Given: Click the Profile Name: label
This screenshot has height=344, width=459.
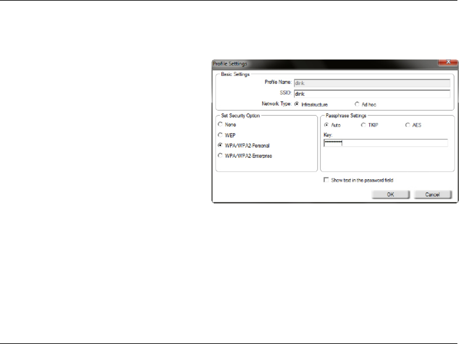Looking at the screenshot, I should click(x=278, y=82).
